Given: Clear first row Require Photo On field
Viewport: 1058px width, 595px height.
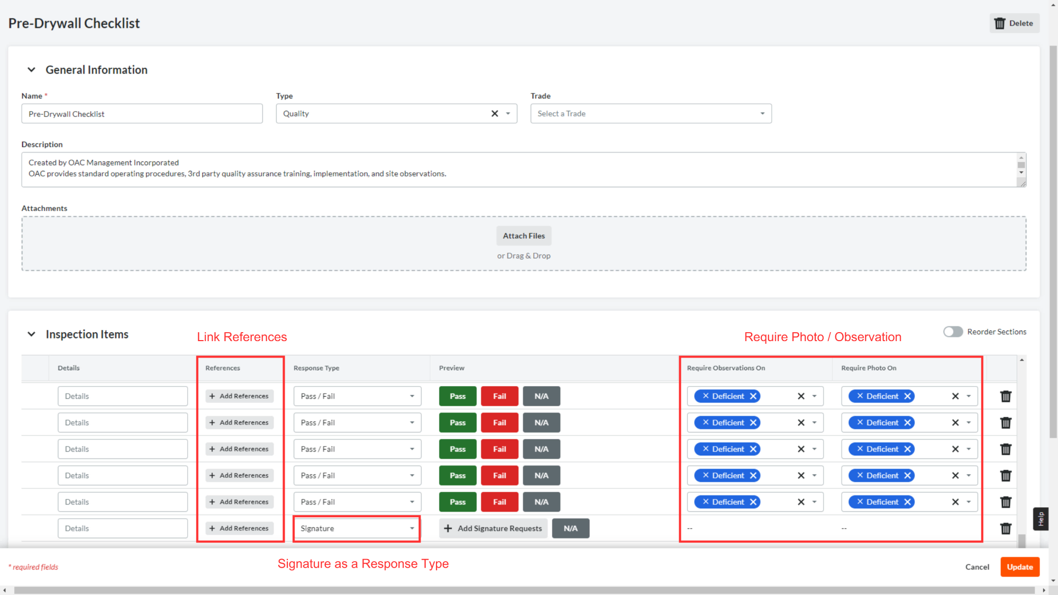Looking at the screenshot, I should click(955, 396).
